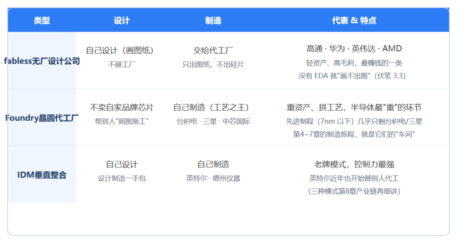Select the Foundry晶圆代工厂 row label
Screen dimensions: 457x243
tap(41, 118)
